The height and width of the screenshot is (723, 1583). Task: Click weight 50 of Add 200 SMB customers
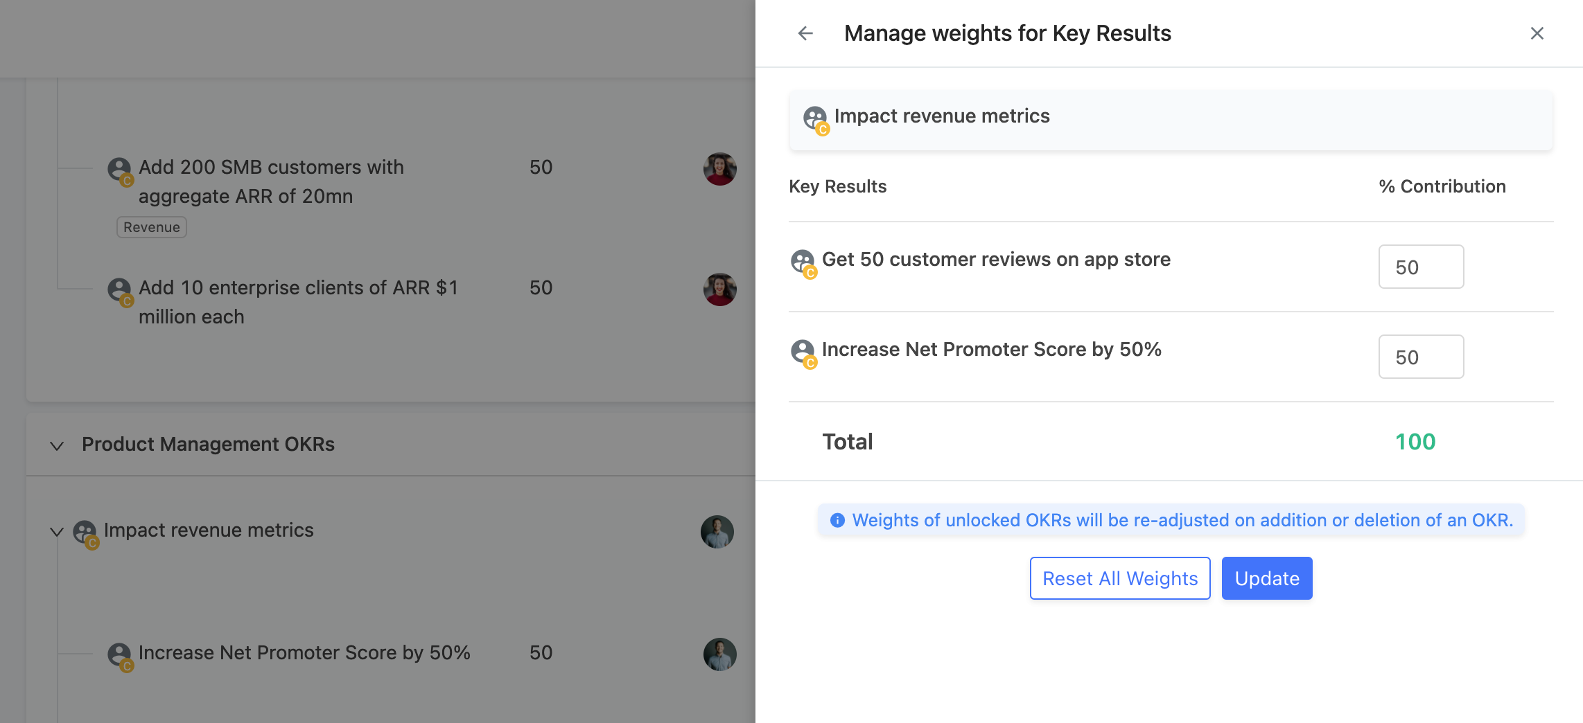pos(541,167)
